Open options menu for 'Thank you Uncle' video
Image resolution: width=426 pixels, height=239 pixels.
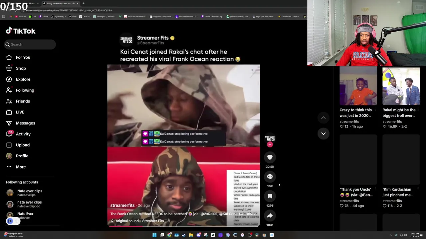[x=375, y=189]
